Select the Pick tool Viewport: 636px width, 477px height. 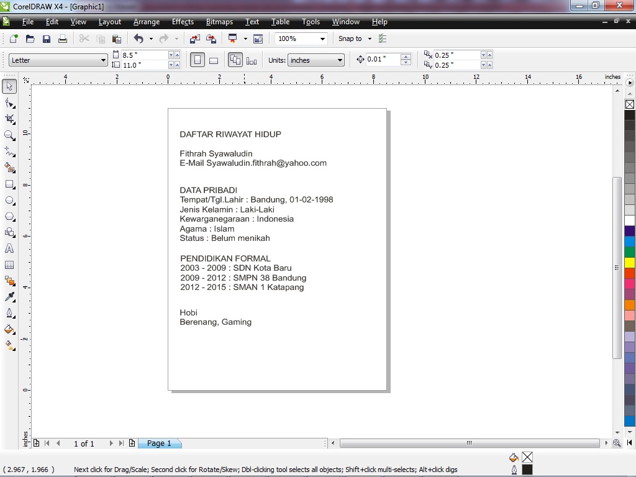9,86
